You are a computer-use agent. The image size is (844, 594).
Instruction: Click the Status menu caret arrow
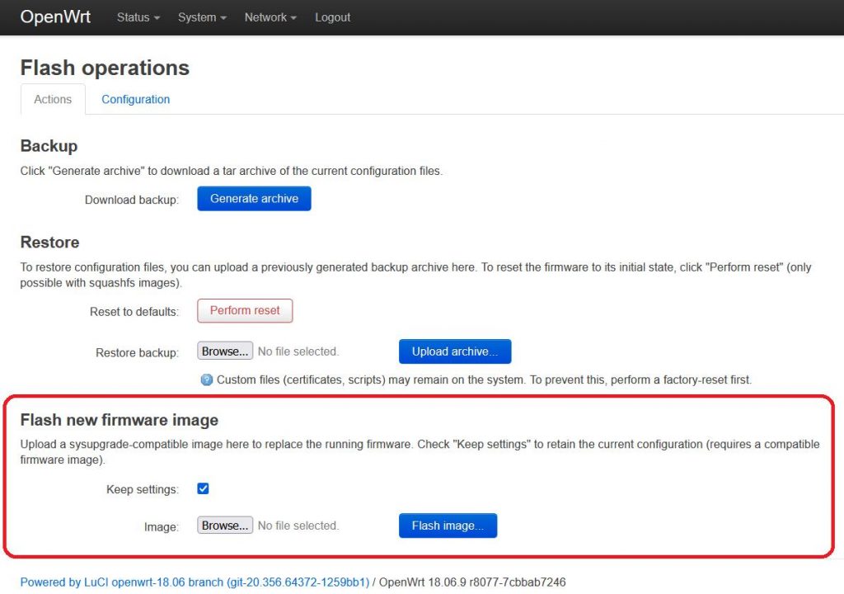157,18
